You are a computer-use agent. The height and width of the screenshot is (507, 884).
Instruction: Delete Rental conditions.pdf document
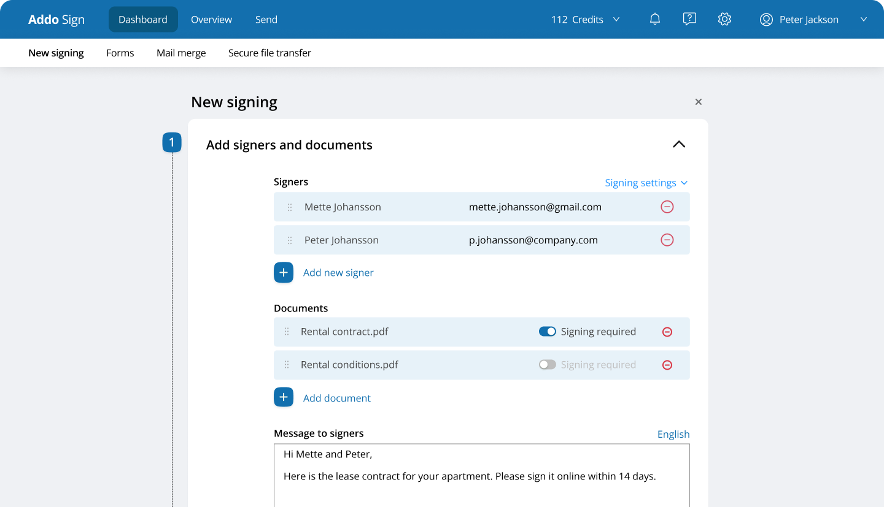[x=667, y=365]
